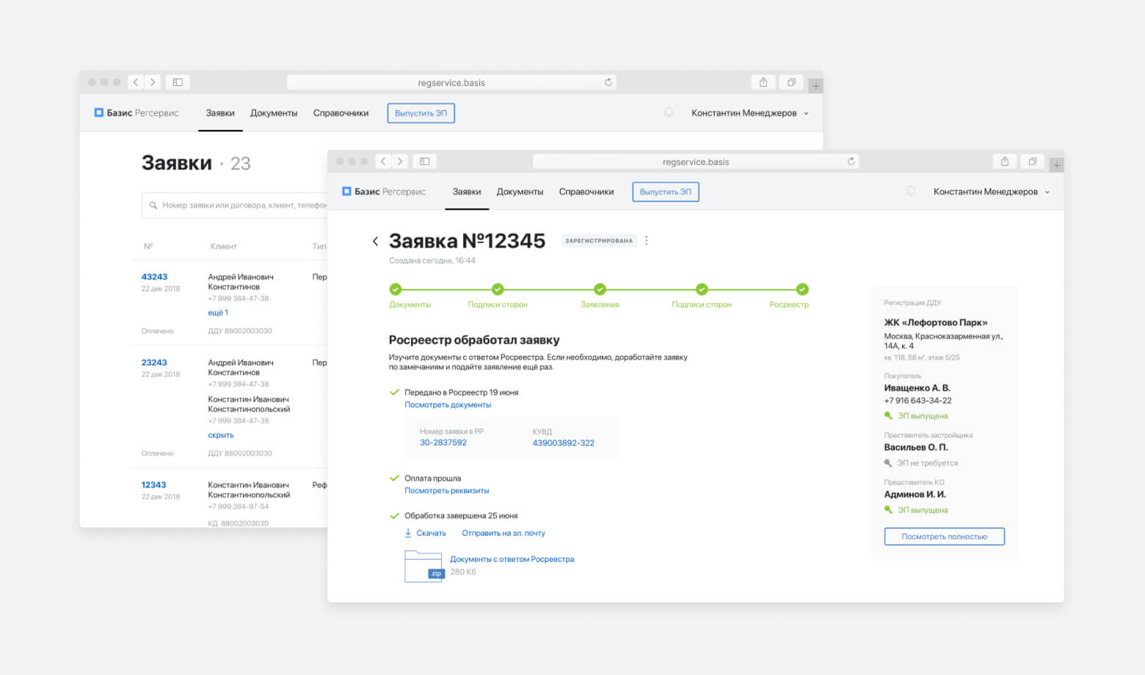Click the Базис Ресервис logo in front window
Viewport: 1145px width, 675px height.
tap(384, 191)
